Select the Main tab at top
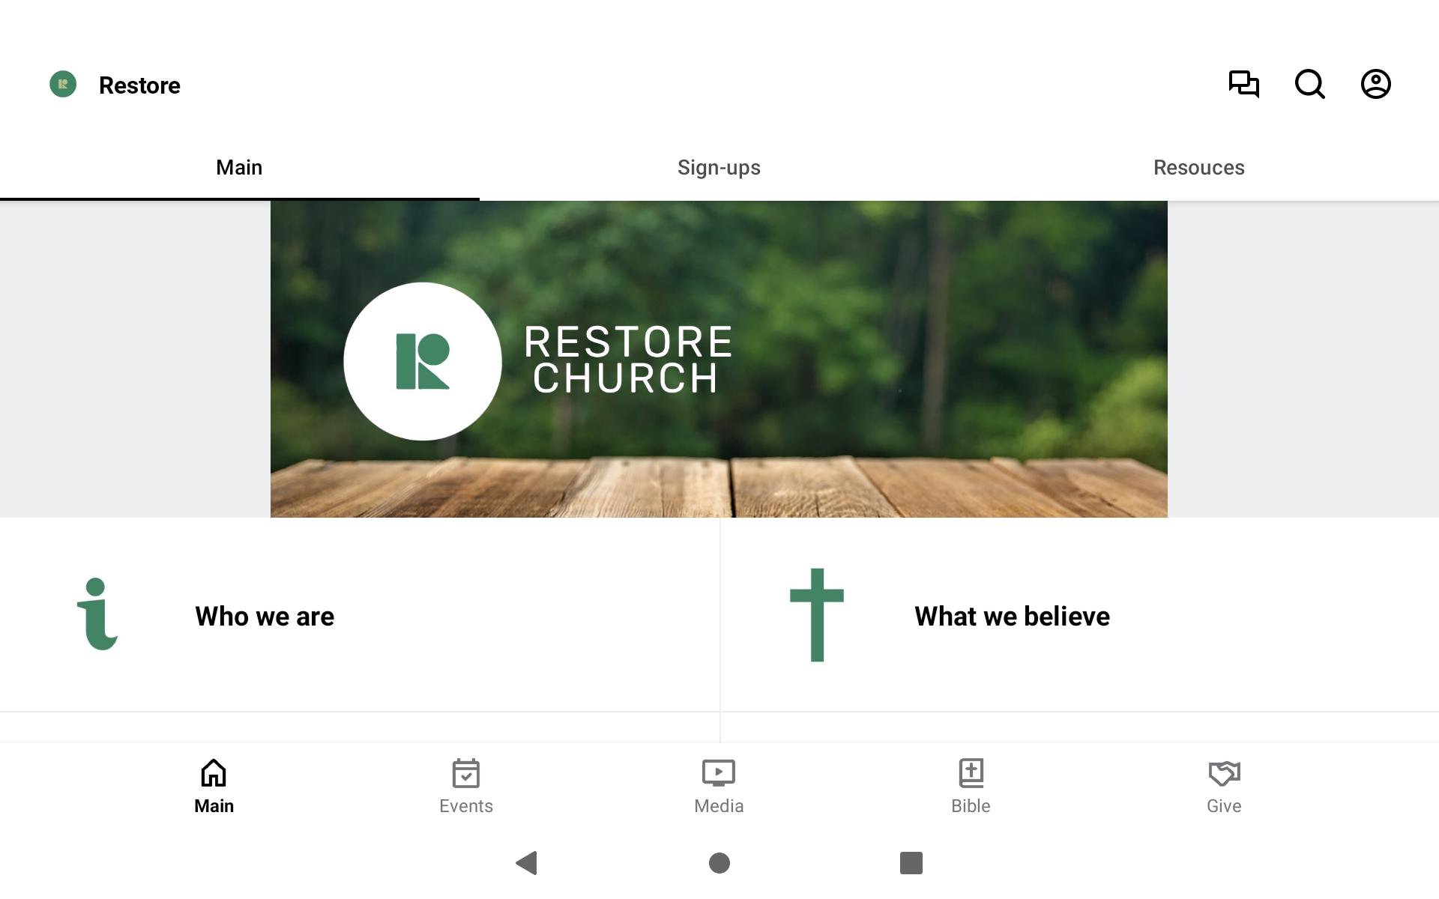 [240, 168]
